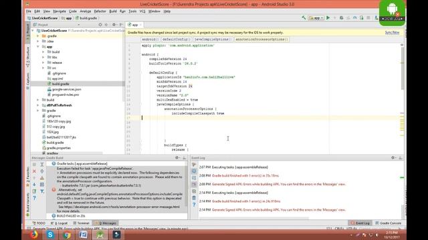Open the annotation-processor-error-message.html link

[x=122, y=207]
